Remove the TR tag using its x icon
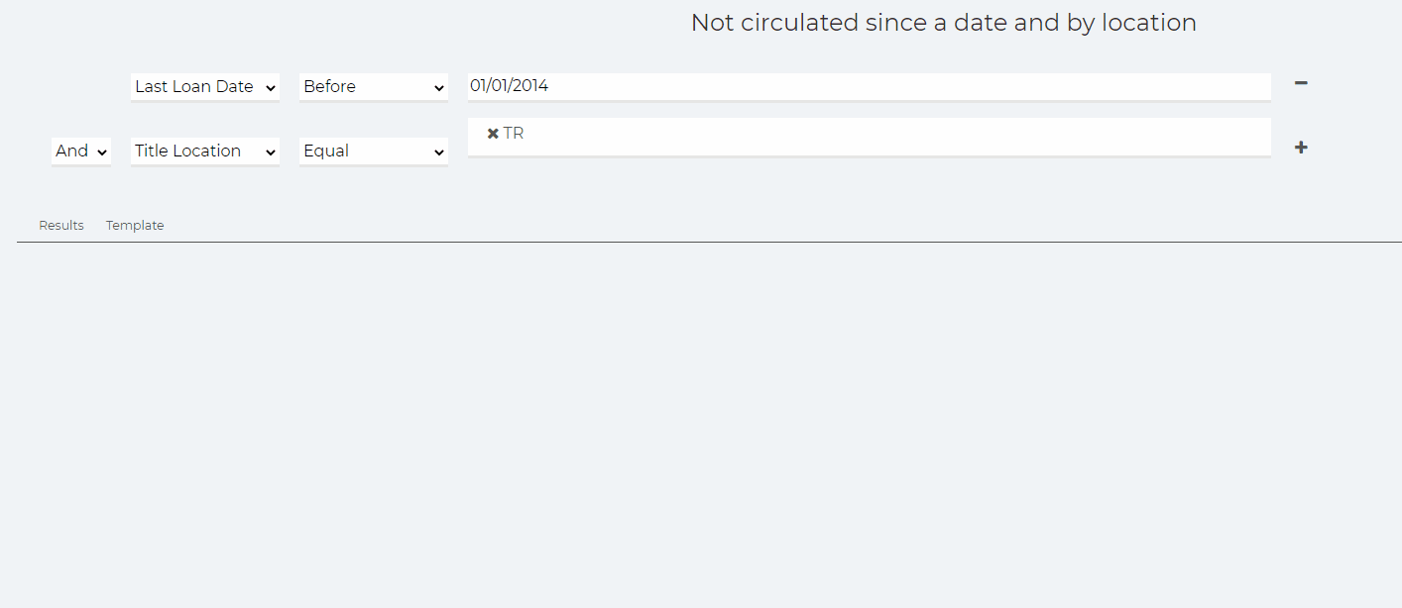This screenshot has height=608, width=1402. tap(493, 134)
